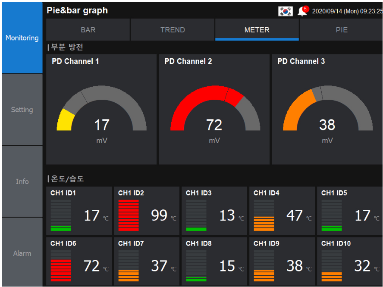The width and height of the screenshot is (383, 287).
Task: Select the PD Channel 3 meter card
Action: click(327, 109)
